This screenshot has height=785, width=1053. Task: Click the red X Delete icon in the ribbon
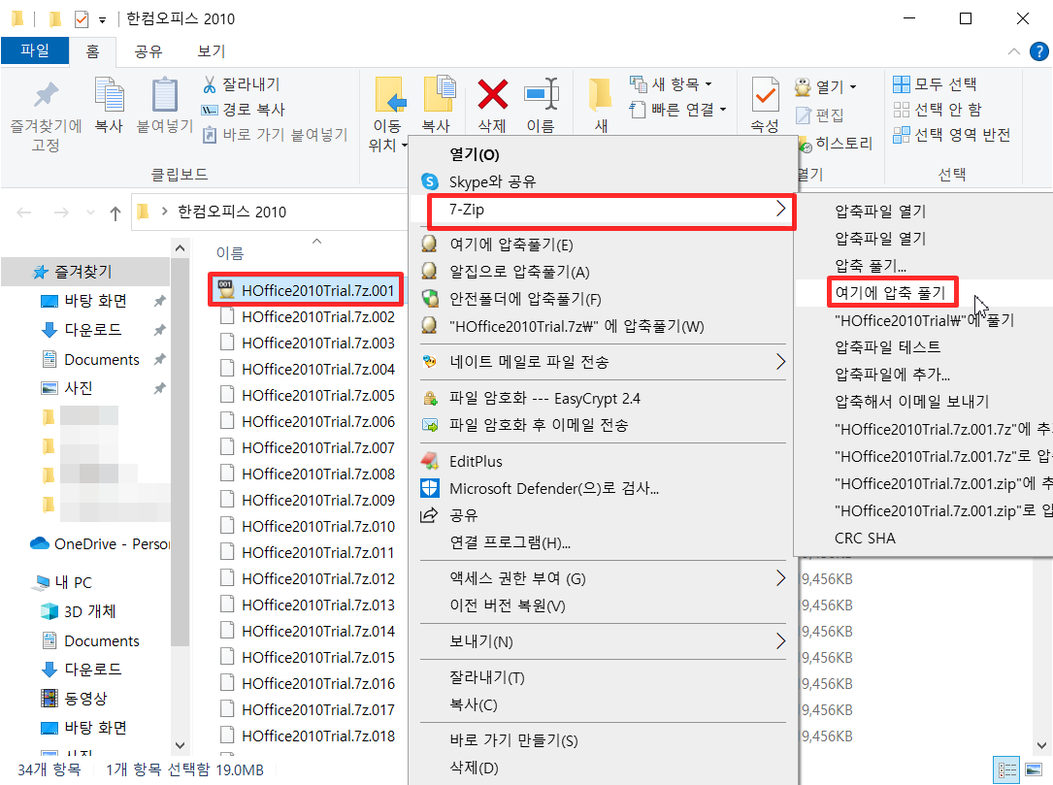tap(492, 95)
